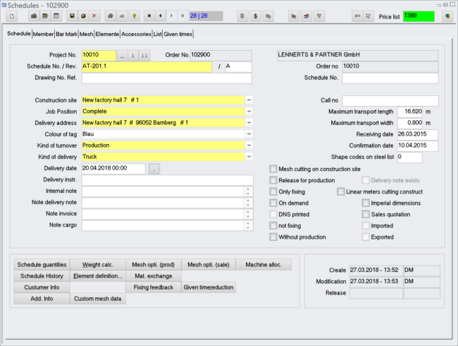Open the Accessories tab
The image size is (458, 346).
(135, 33)
